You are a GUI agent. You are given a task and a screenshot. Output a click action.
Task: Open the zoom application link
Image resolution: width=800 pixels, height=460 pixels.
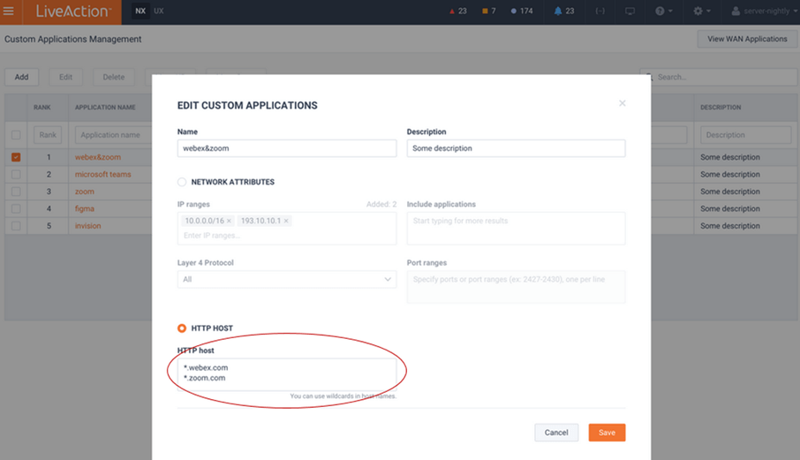85,192
